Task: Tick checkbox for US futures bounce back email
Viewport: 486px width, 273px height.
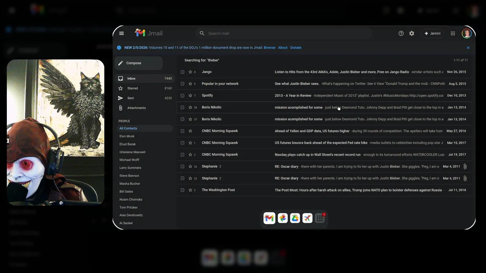Action: click(x=183, y=143)
